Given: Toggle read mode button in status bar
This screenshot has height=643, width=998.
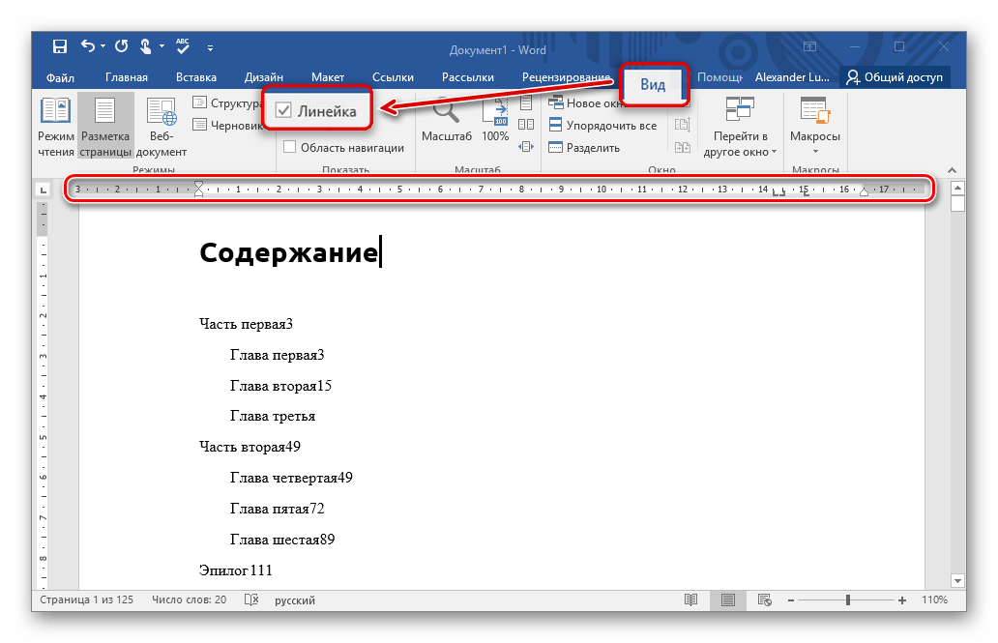Looking at the screenshot, I should 690,599.
